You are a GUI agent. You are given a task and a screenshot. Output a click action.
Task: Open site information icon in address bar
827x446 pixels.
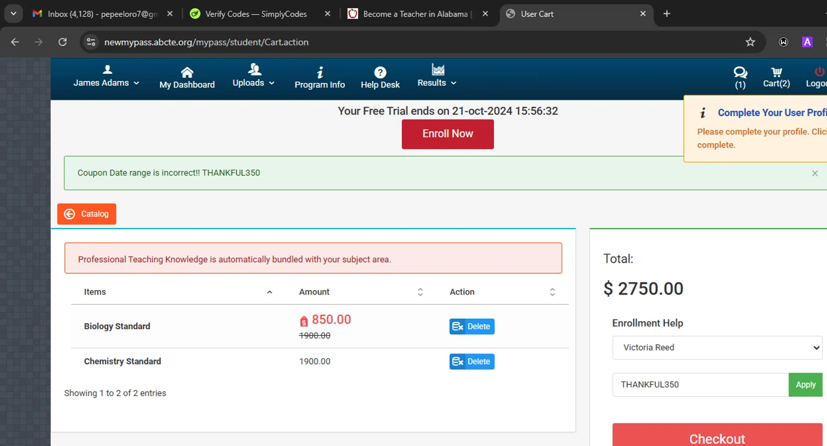coord(91,42)
